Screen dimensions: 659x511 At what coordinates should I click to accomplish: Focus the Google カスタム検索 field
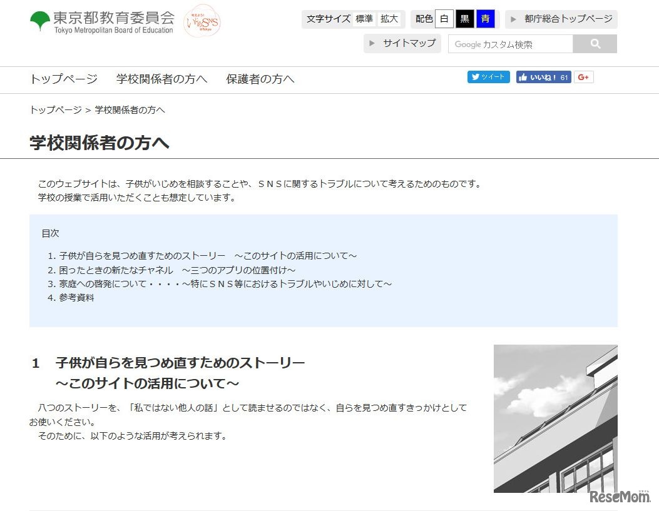click(x=510, y=44)
